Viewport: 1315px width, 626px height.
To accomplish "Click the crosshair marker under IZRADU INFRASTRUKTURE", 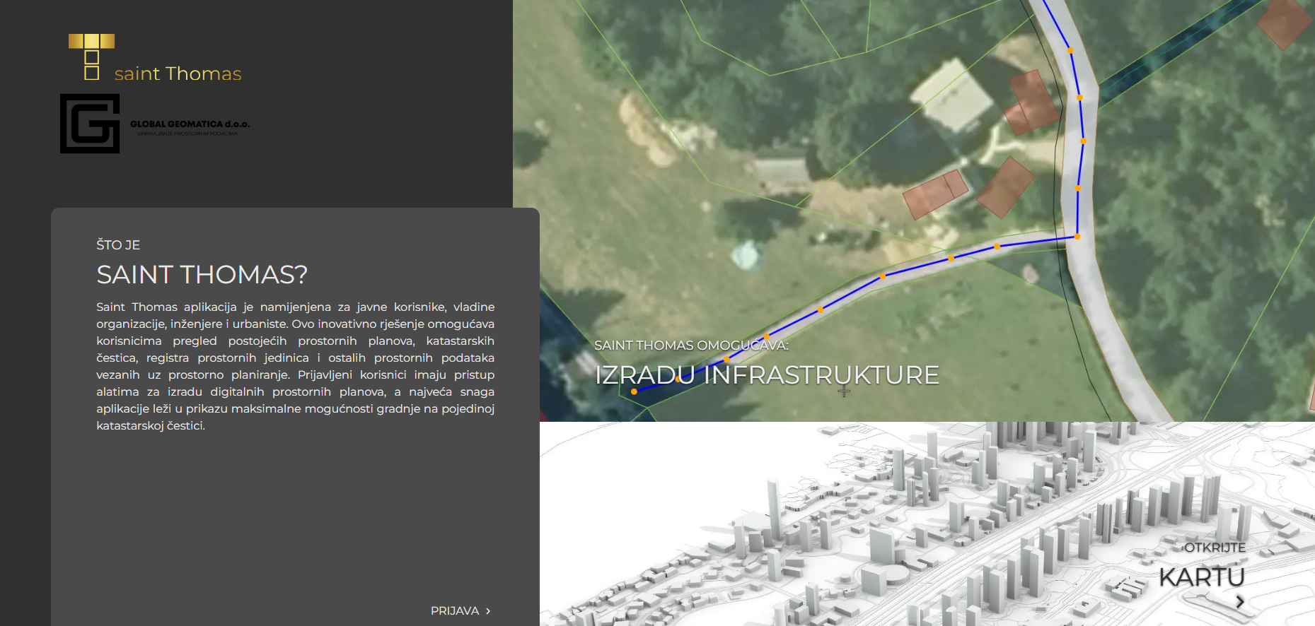I will coord(844,391).
